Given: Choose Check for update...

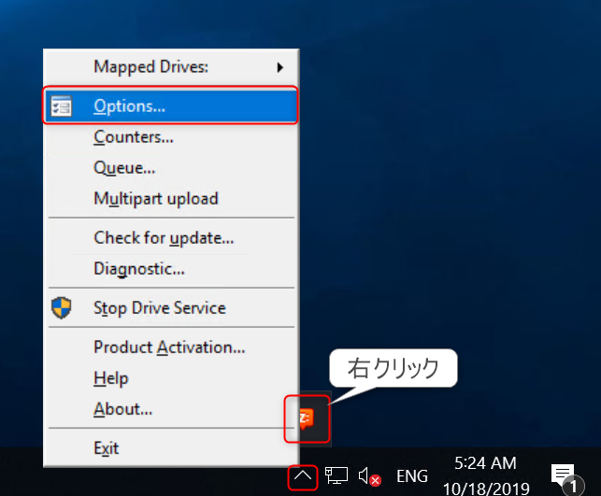Looking at the screenshot, I should coord(170,237).
